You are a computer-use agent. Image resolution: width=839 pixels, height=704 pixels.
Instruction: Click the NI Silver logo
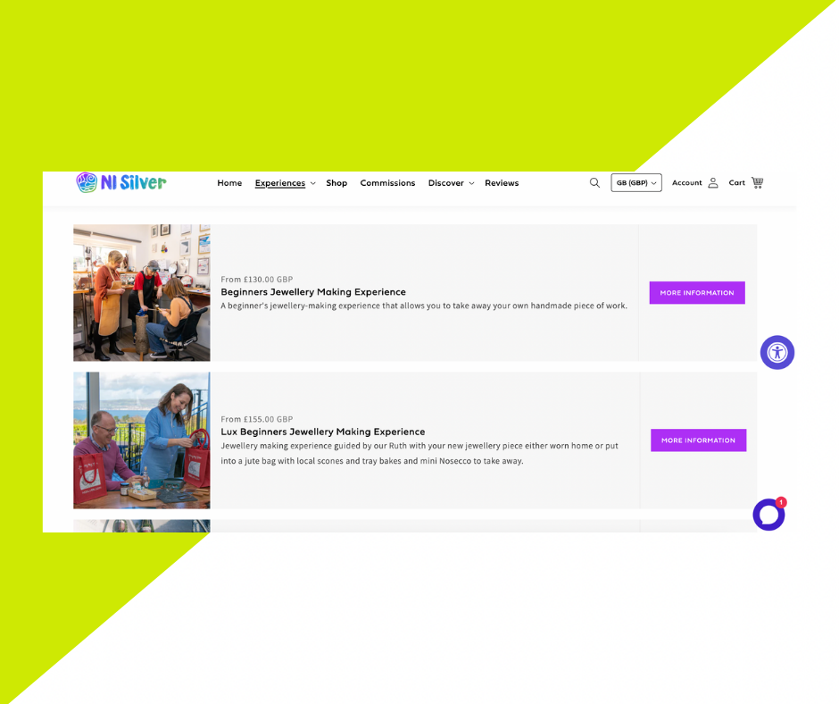pos(120,182)
